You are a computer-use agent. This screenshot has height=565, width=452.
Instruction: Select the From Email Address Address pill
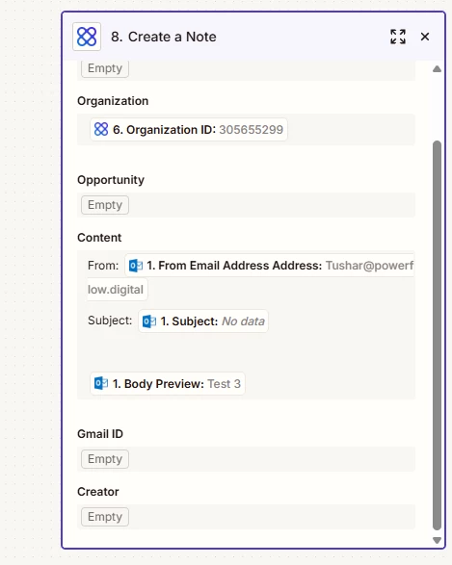[269, 266]
